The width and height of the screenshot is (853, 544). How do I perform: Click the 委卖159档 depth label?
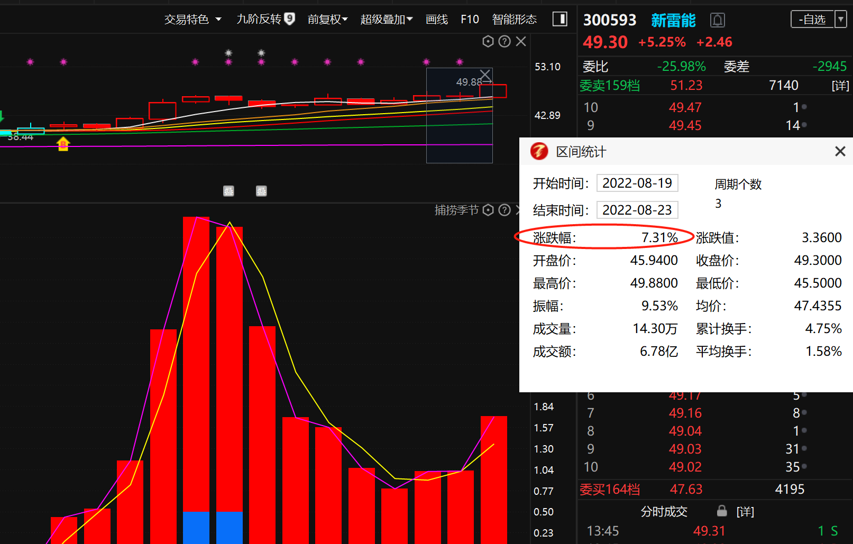coord(610,86)
